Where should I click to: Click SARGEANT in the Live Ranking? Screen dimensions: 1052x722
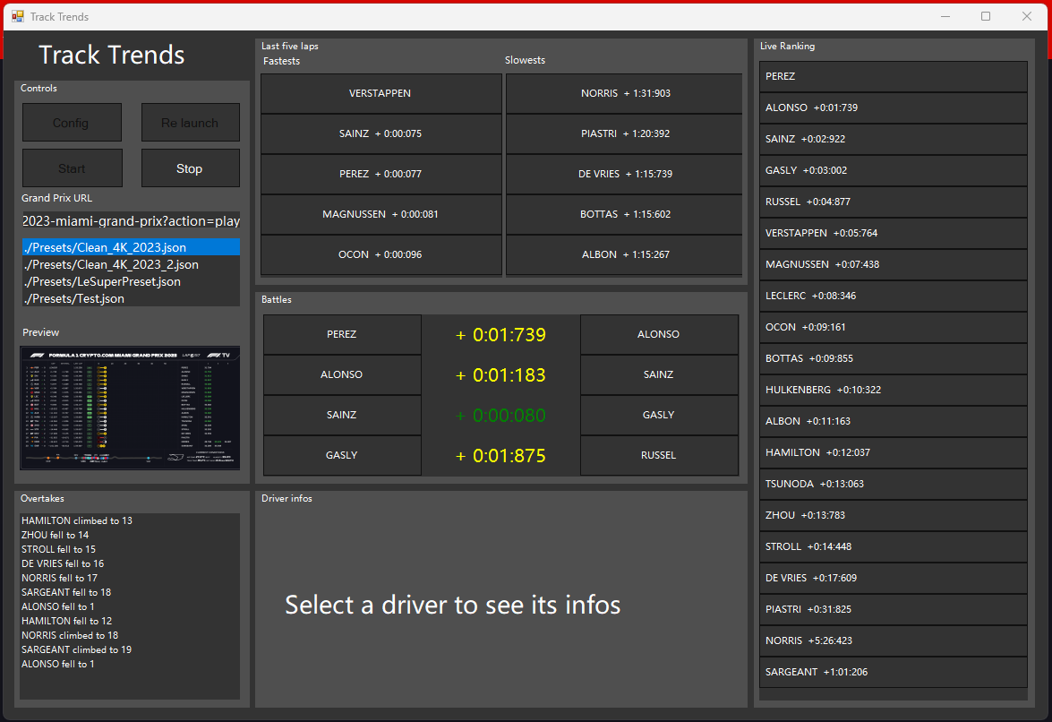click(x=892, y=672)
